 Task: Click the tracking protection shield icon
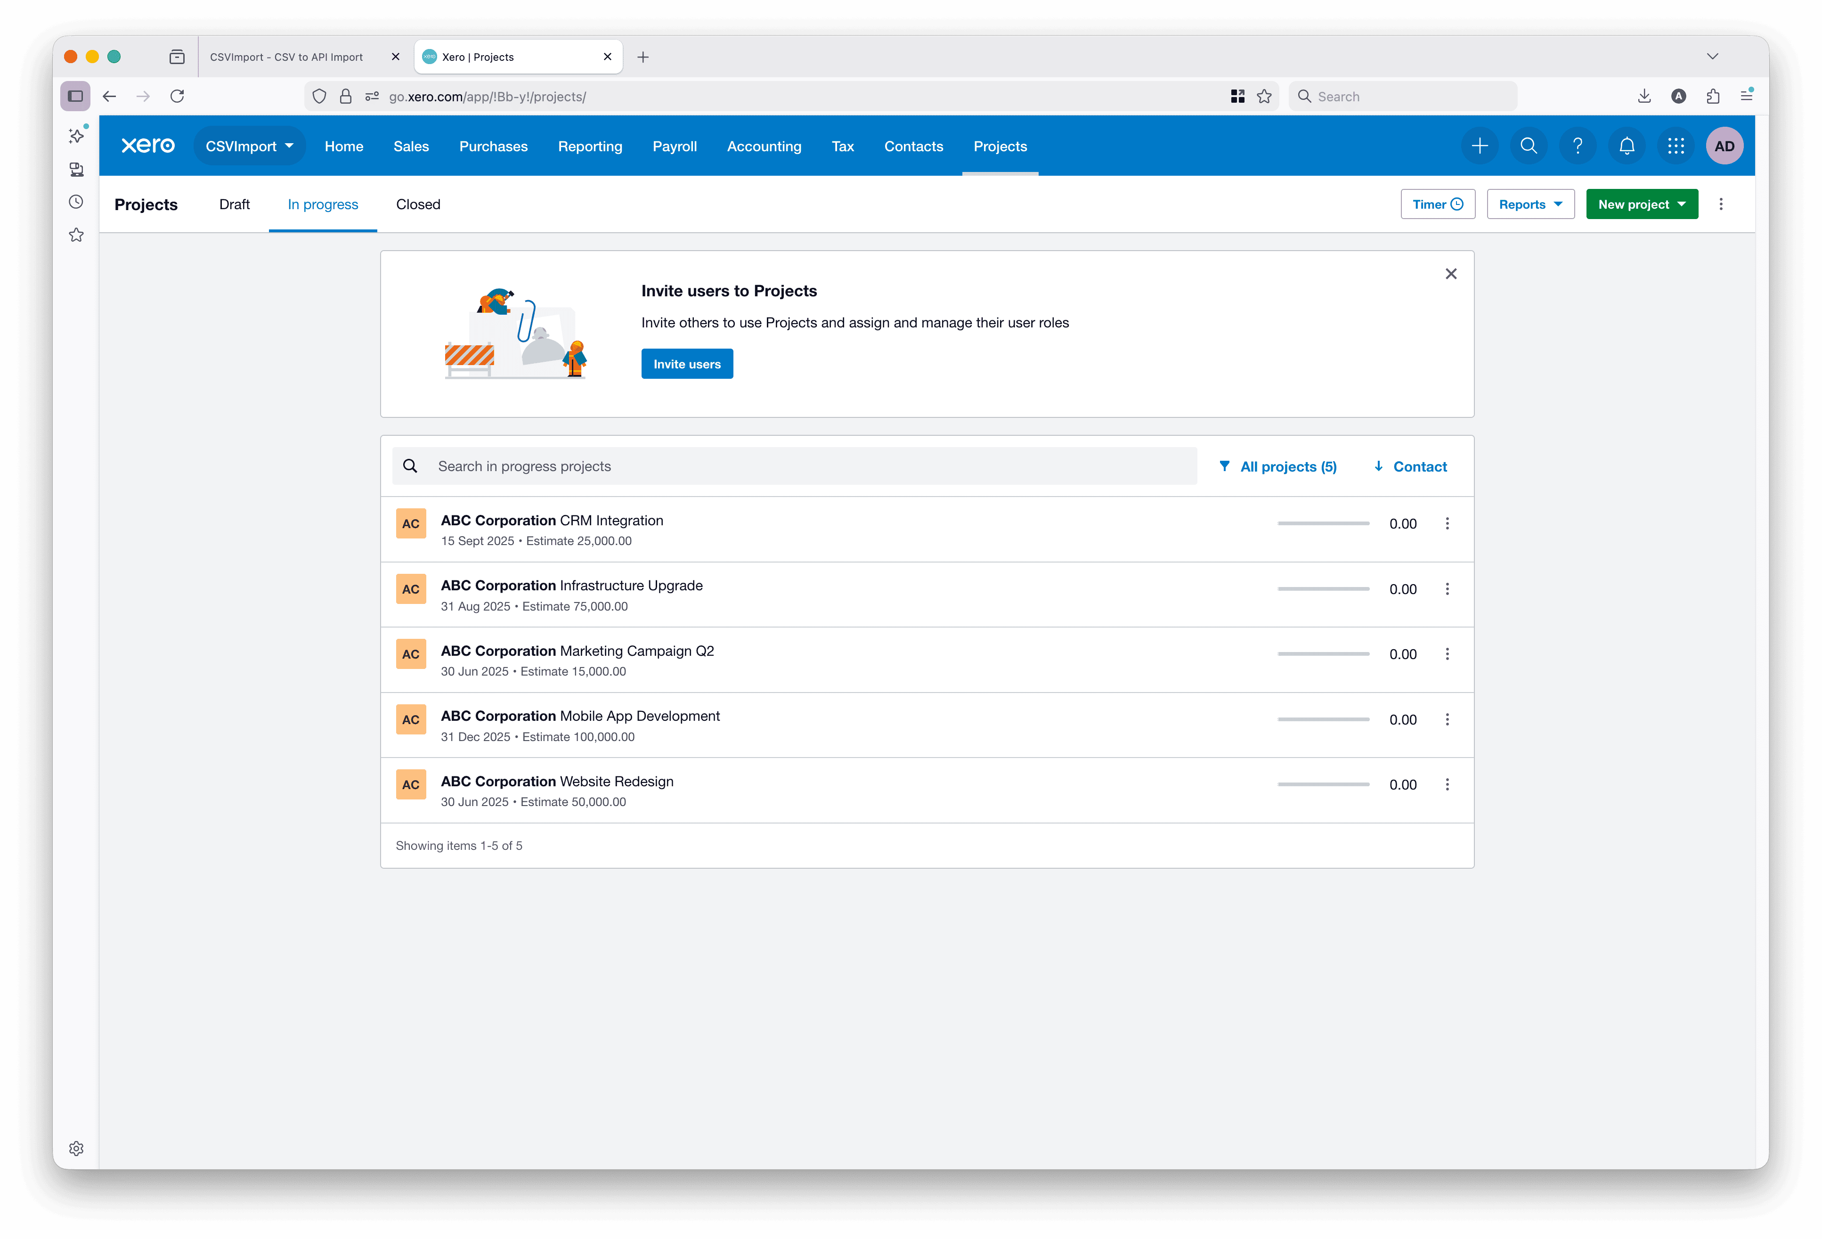click(x=319, y=96)
